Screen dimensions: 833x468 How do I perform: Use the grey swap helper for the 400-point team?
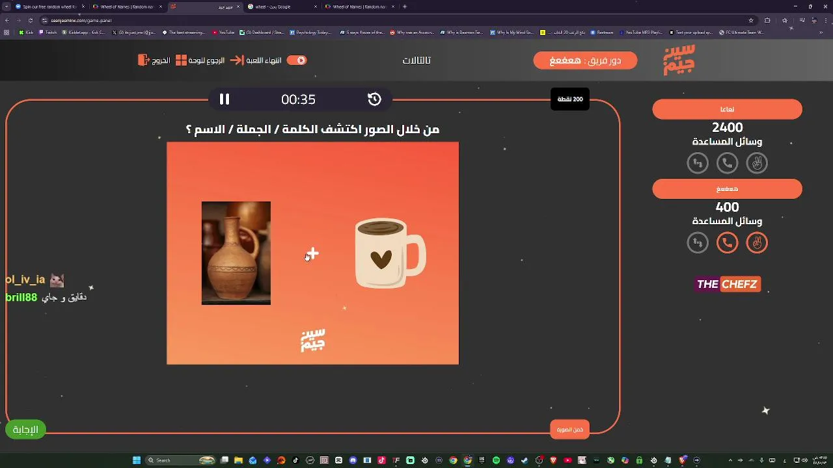click(698, 242)
